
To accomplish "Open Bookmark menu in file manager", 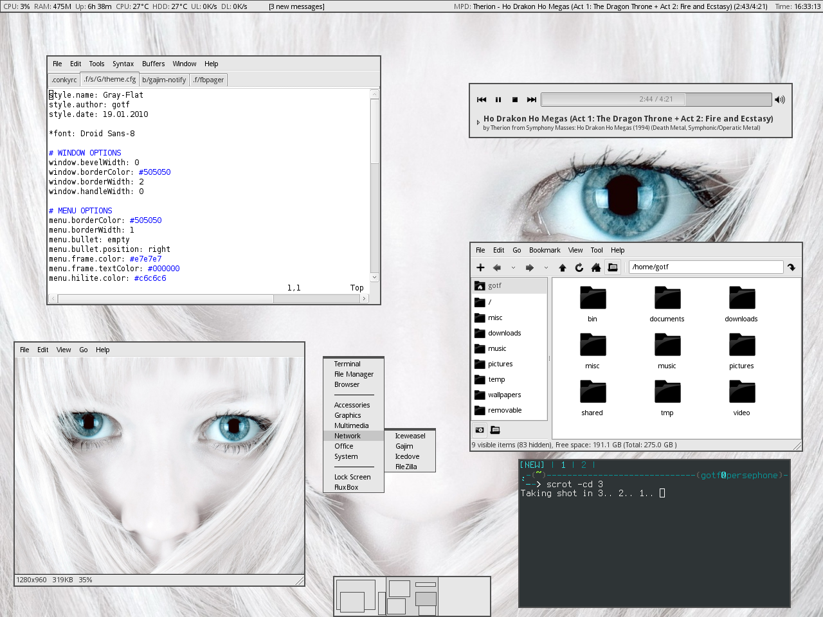I will [x=545, y=251].
